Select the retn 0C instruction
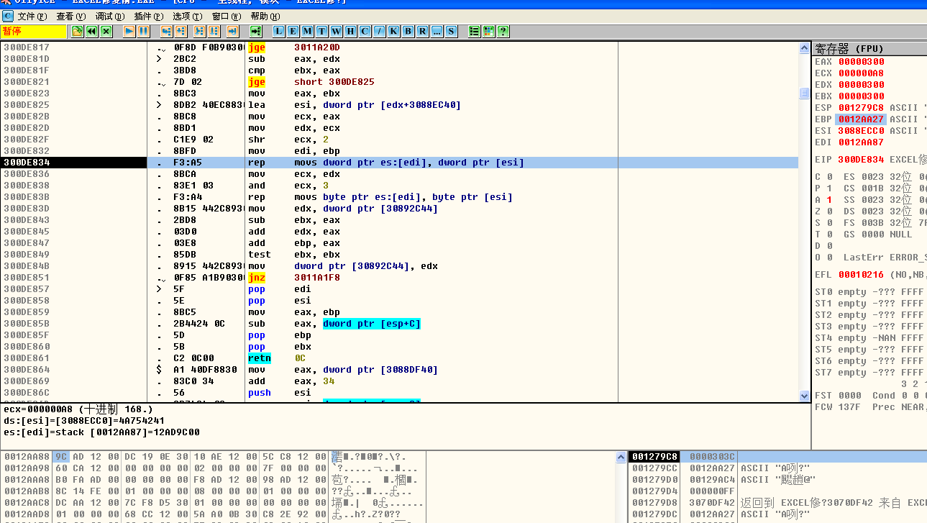Image resolution: width=927 pixels, height=523 pixels. coord(277,358)
